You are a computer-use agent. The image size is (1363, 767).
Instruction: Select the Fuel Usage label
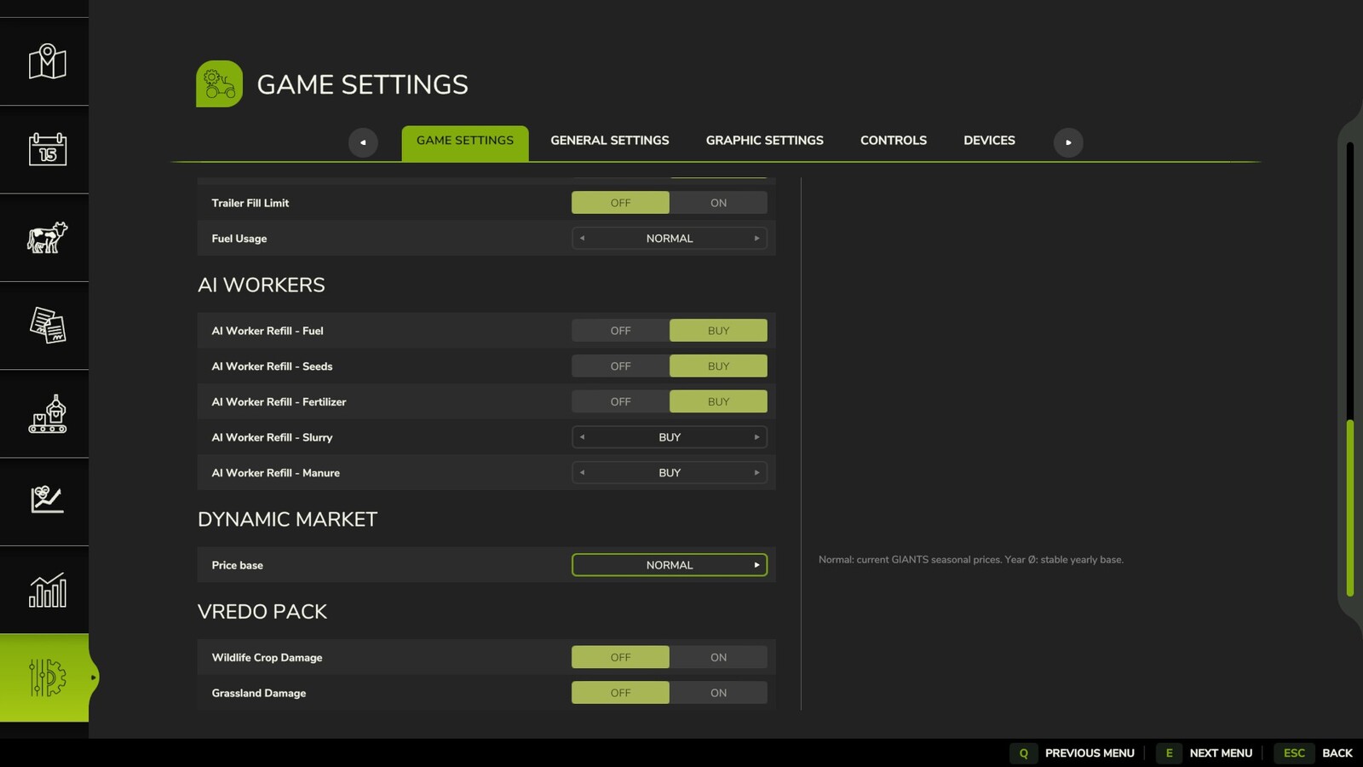pyautogui.click(x=239, y=239)
